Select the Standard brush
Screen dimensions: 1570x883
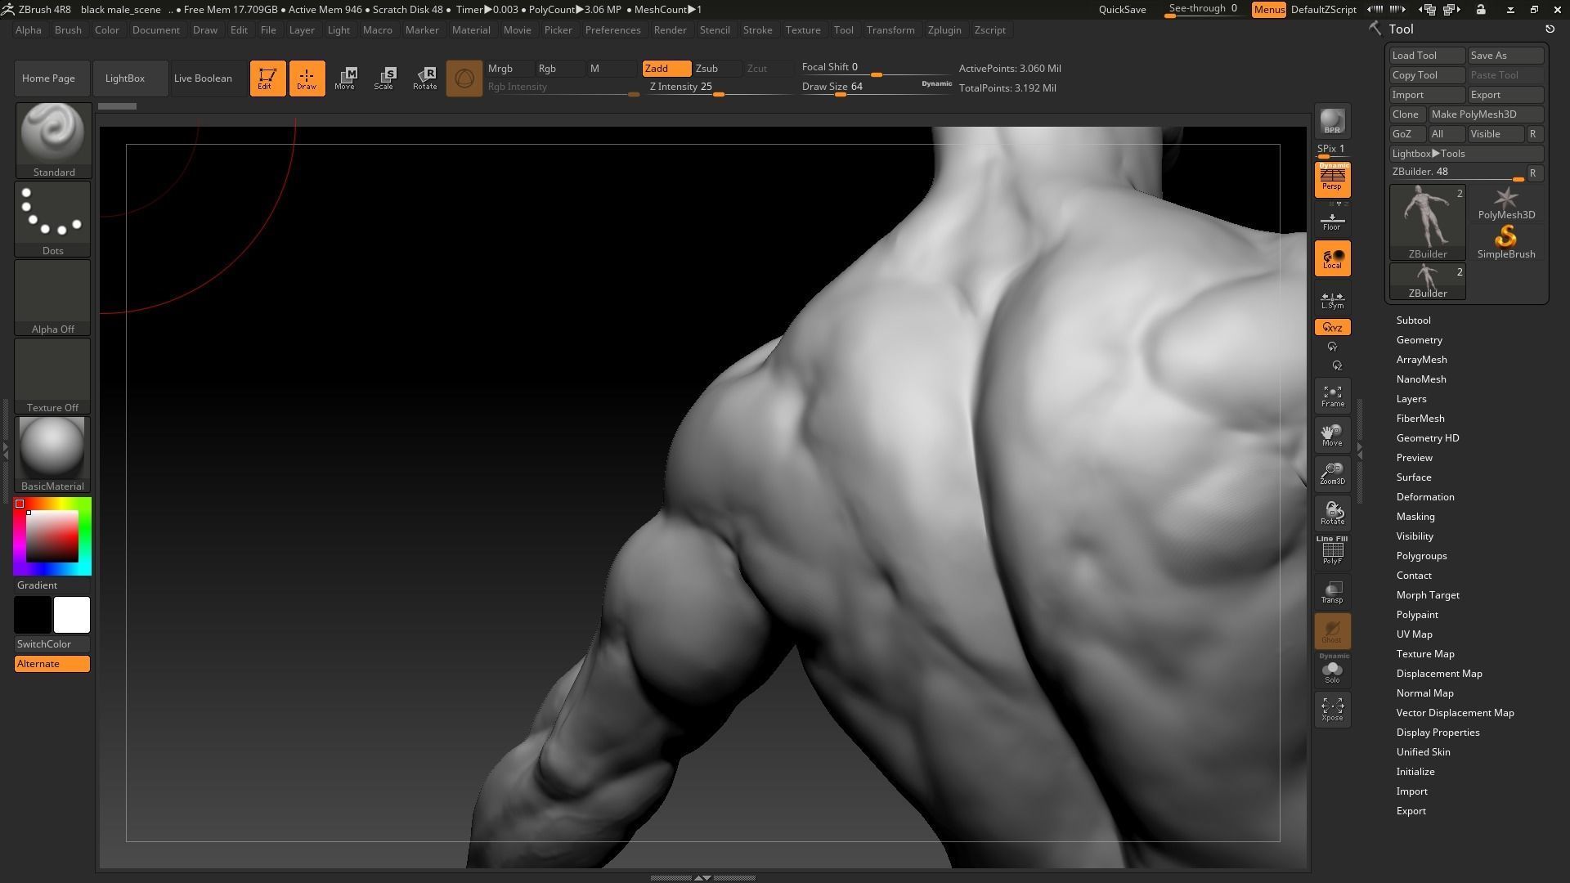point(52,135)
